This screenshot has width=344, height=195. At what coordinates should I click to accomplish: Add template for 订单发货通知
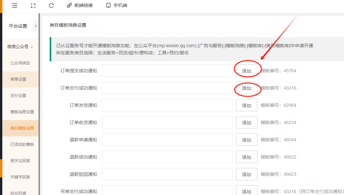tap(247, 105)
